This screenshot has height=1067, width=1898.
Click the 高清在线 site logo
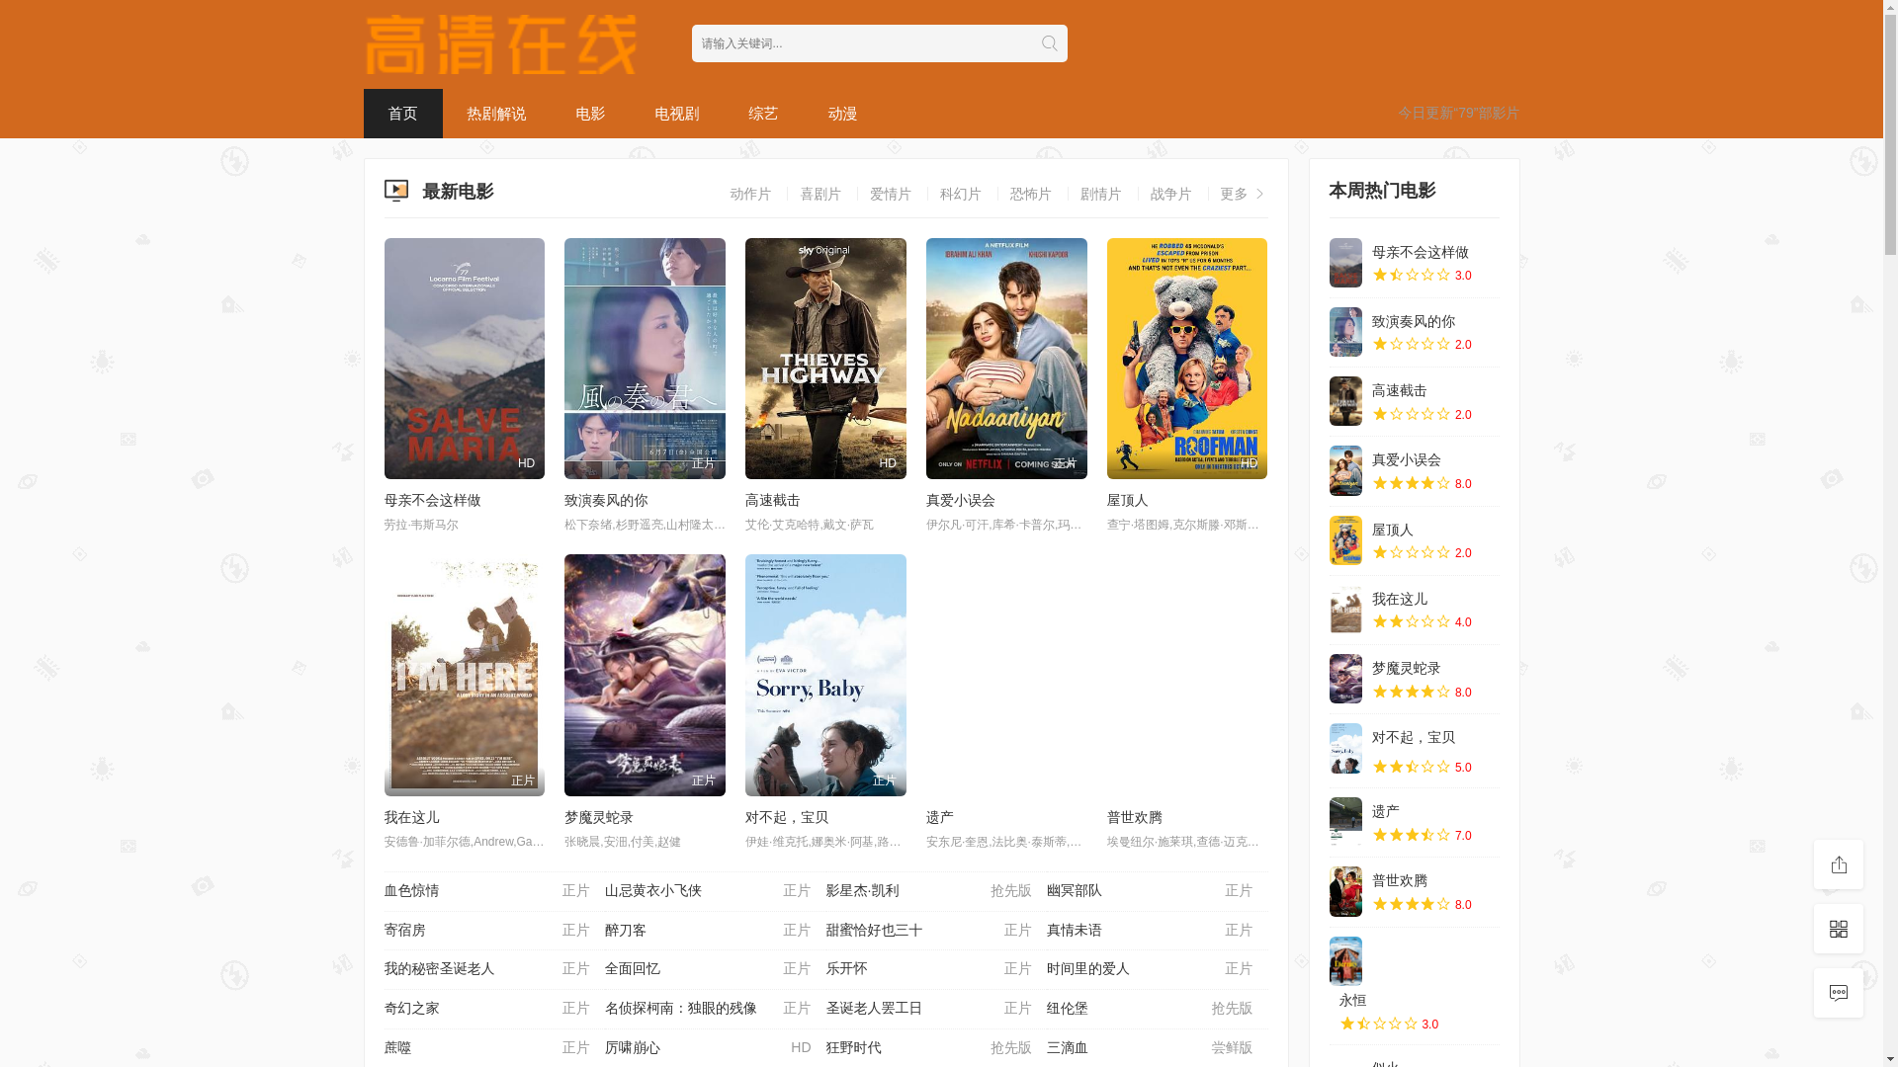click(x=501, y=44)
